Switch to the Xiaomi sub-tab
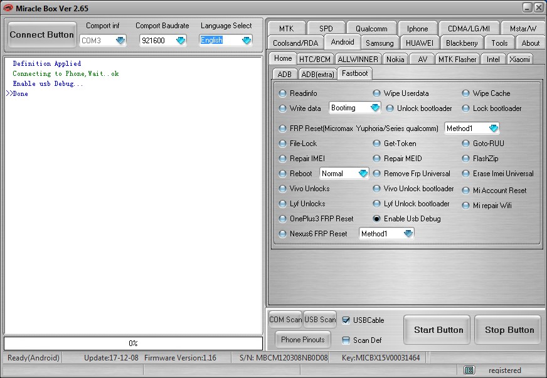Screen dimensions: 547x378 tap(519, 59)
